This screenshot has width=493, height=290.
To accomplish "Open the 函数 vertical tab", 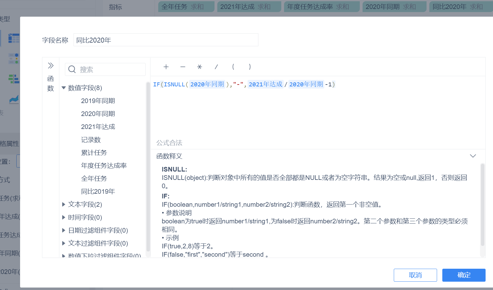I will coord(51,83).
